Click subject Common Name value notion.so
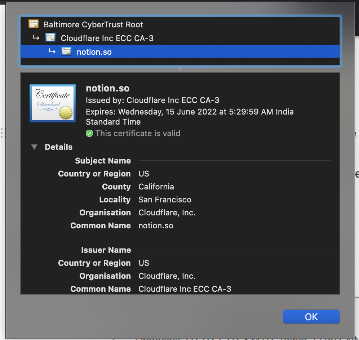The width and height of the screenshot is (359, 340). tap(156, 225)
